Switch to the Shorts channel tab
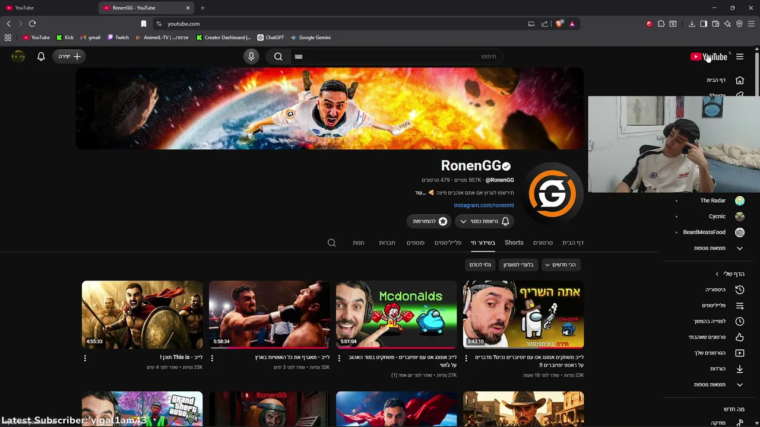 click(x=514, y=243)
